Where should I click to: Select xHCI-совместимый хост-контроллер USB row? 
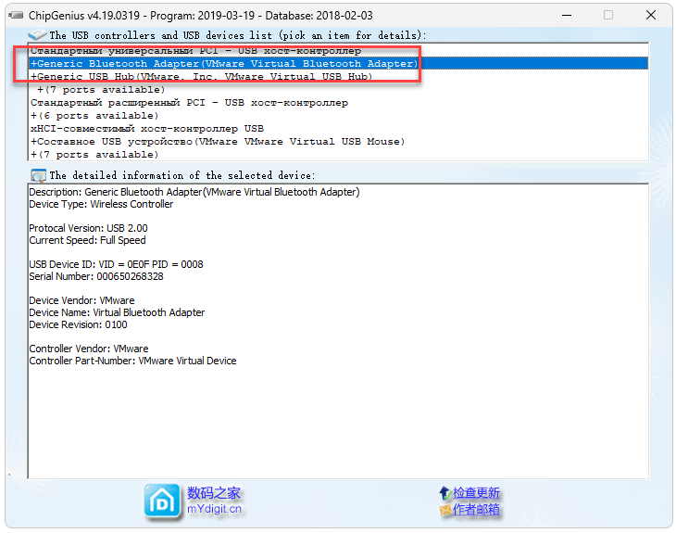(x=338, y=128)
